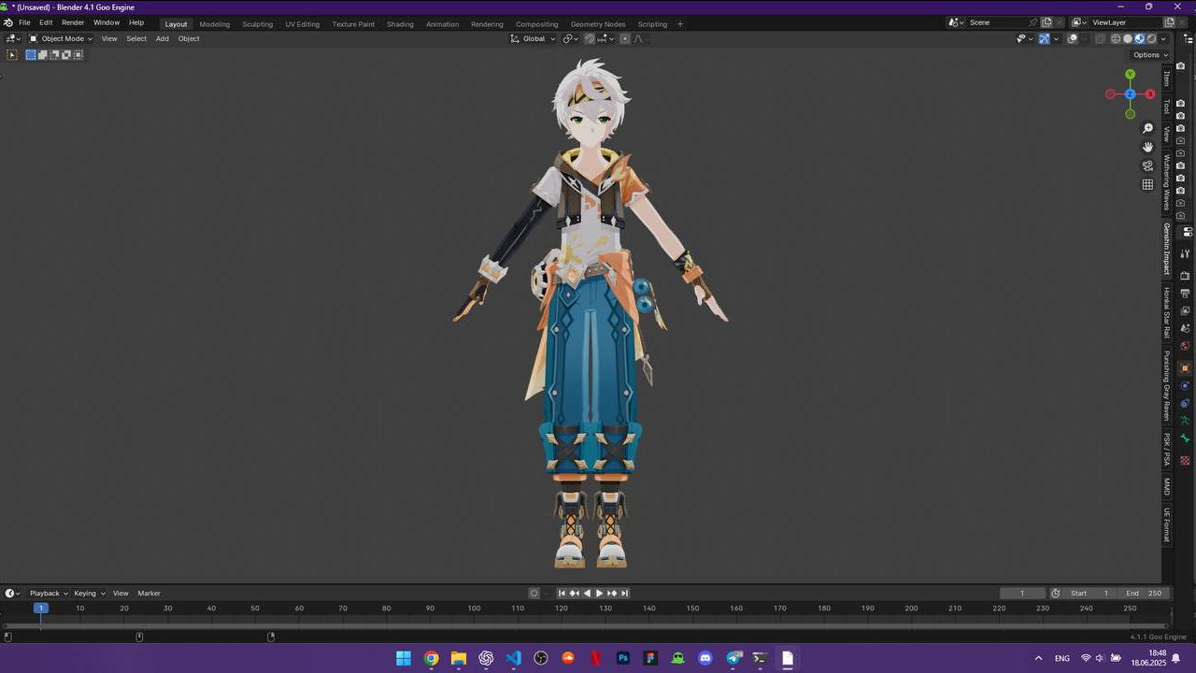The image size is (1196, 673).
Task: Switch to the Sculpting workspace tab
Action: click(x=257, y=24)
